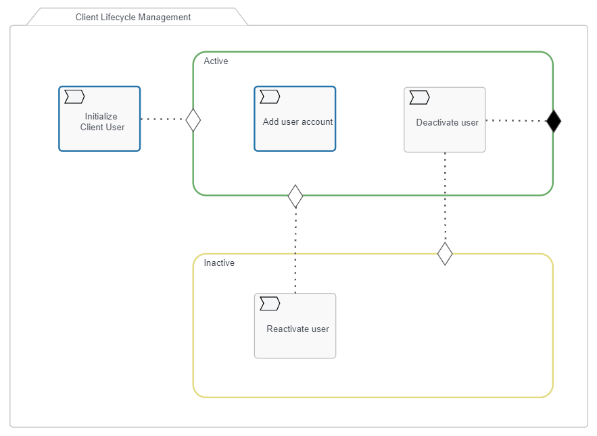Click the diamond above the Inactive state
The width and height of the screenshot is (597, 436).
coord(445,255)
